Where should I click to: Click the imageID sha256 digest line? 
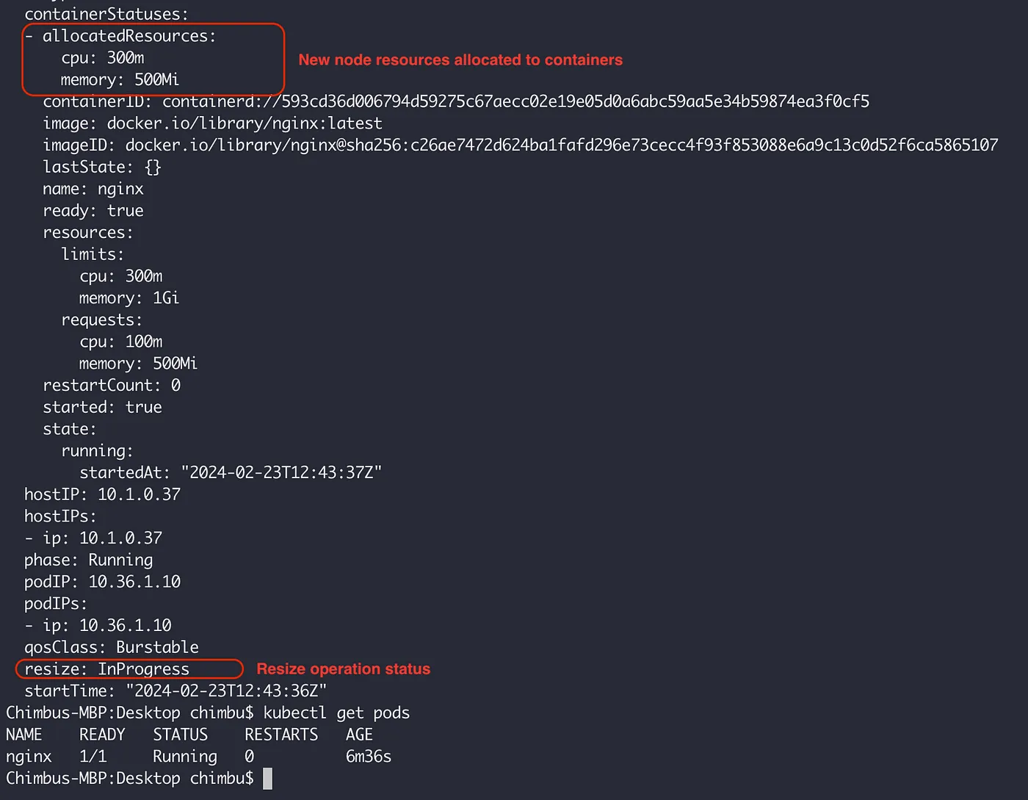[520, 145]
